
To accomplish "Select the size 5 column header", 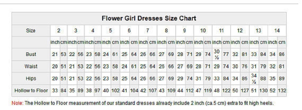I will (110, 30).
